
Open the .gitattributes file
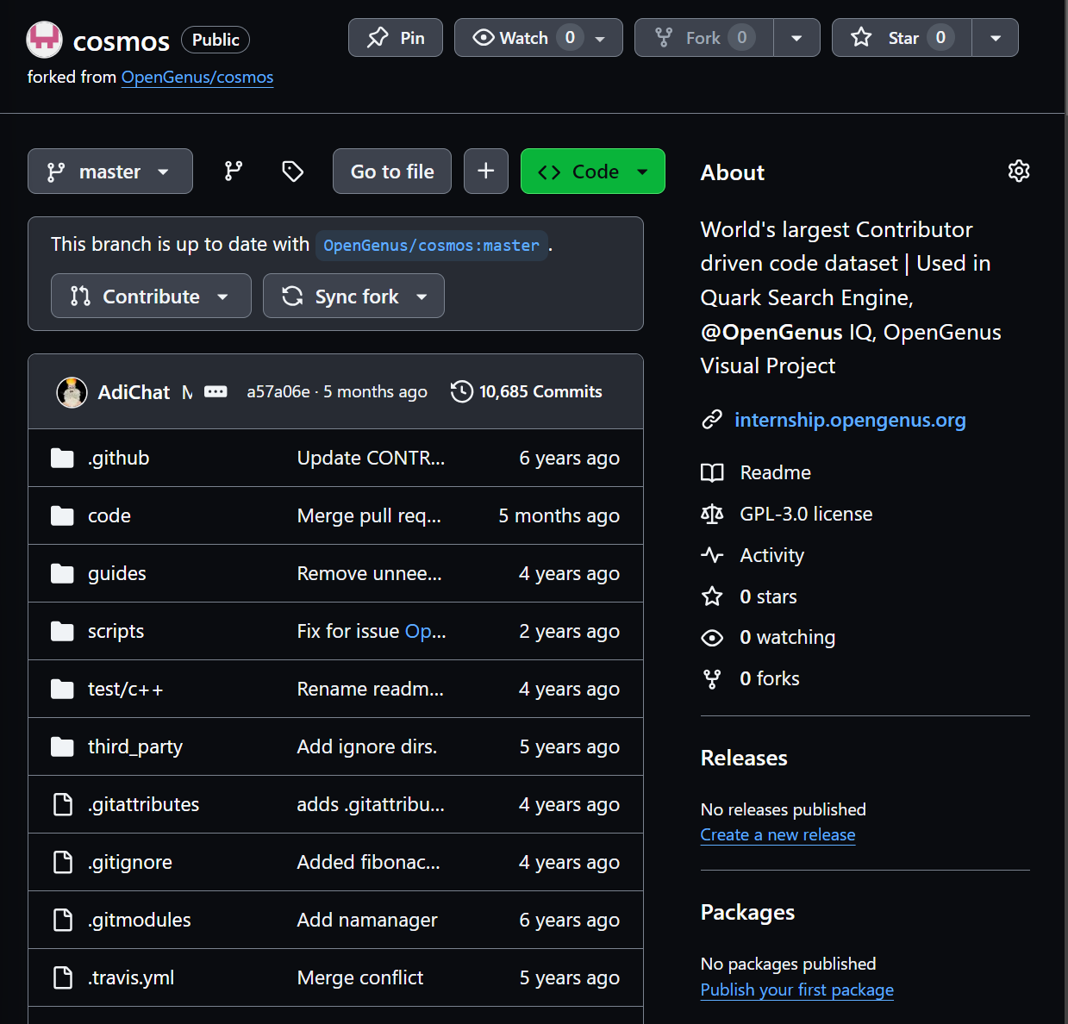[143, 804]
